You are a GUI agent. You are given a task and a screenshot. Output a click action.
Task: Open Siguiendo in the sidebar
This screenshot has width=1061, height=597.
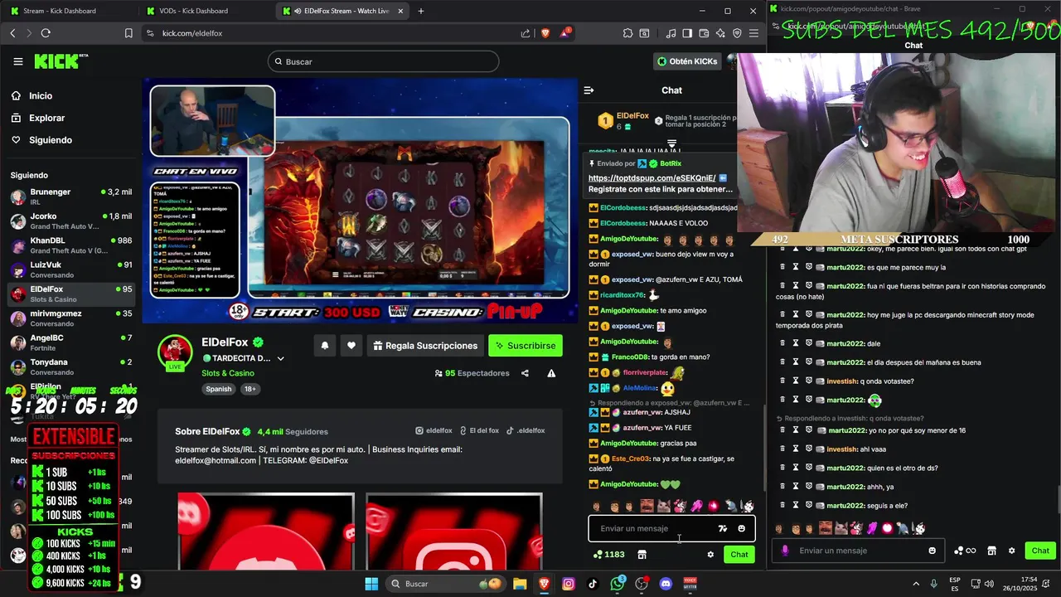[51, 140]
